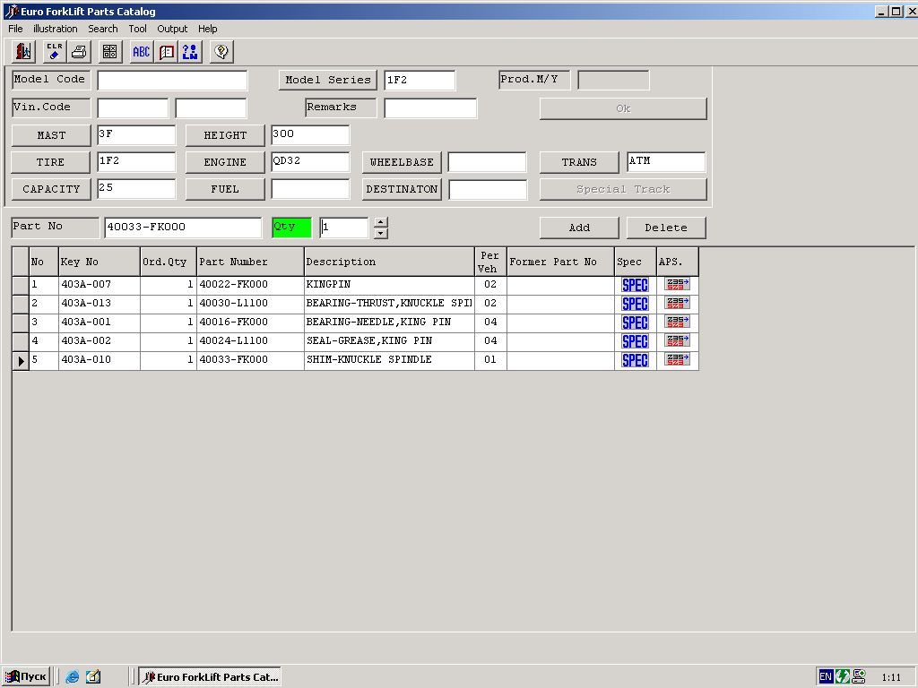
Task: Click the EN language indicator in tray
Action: [x=826, y=677]
